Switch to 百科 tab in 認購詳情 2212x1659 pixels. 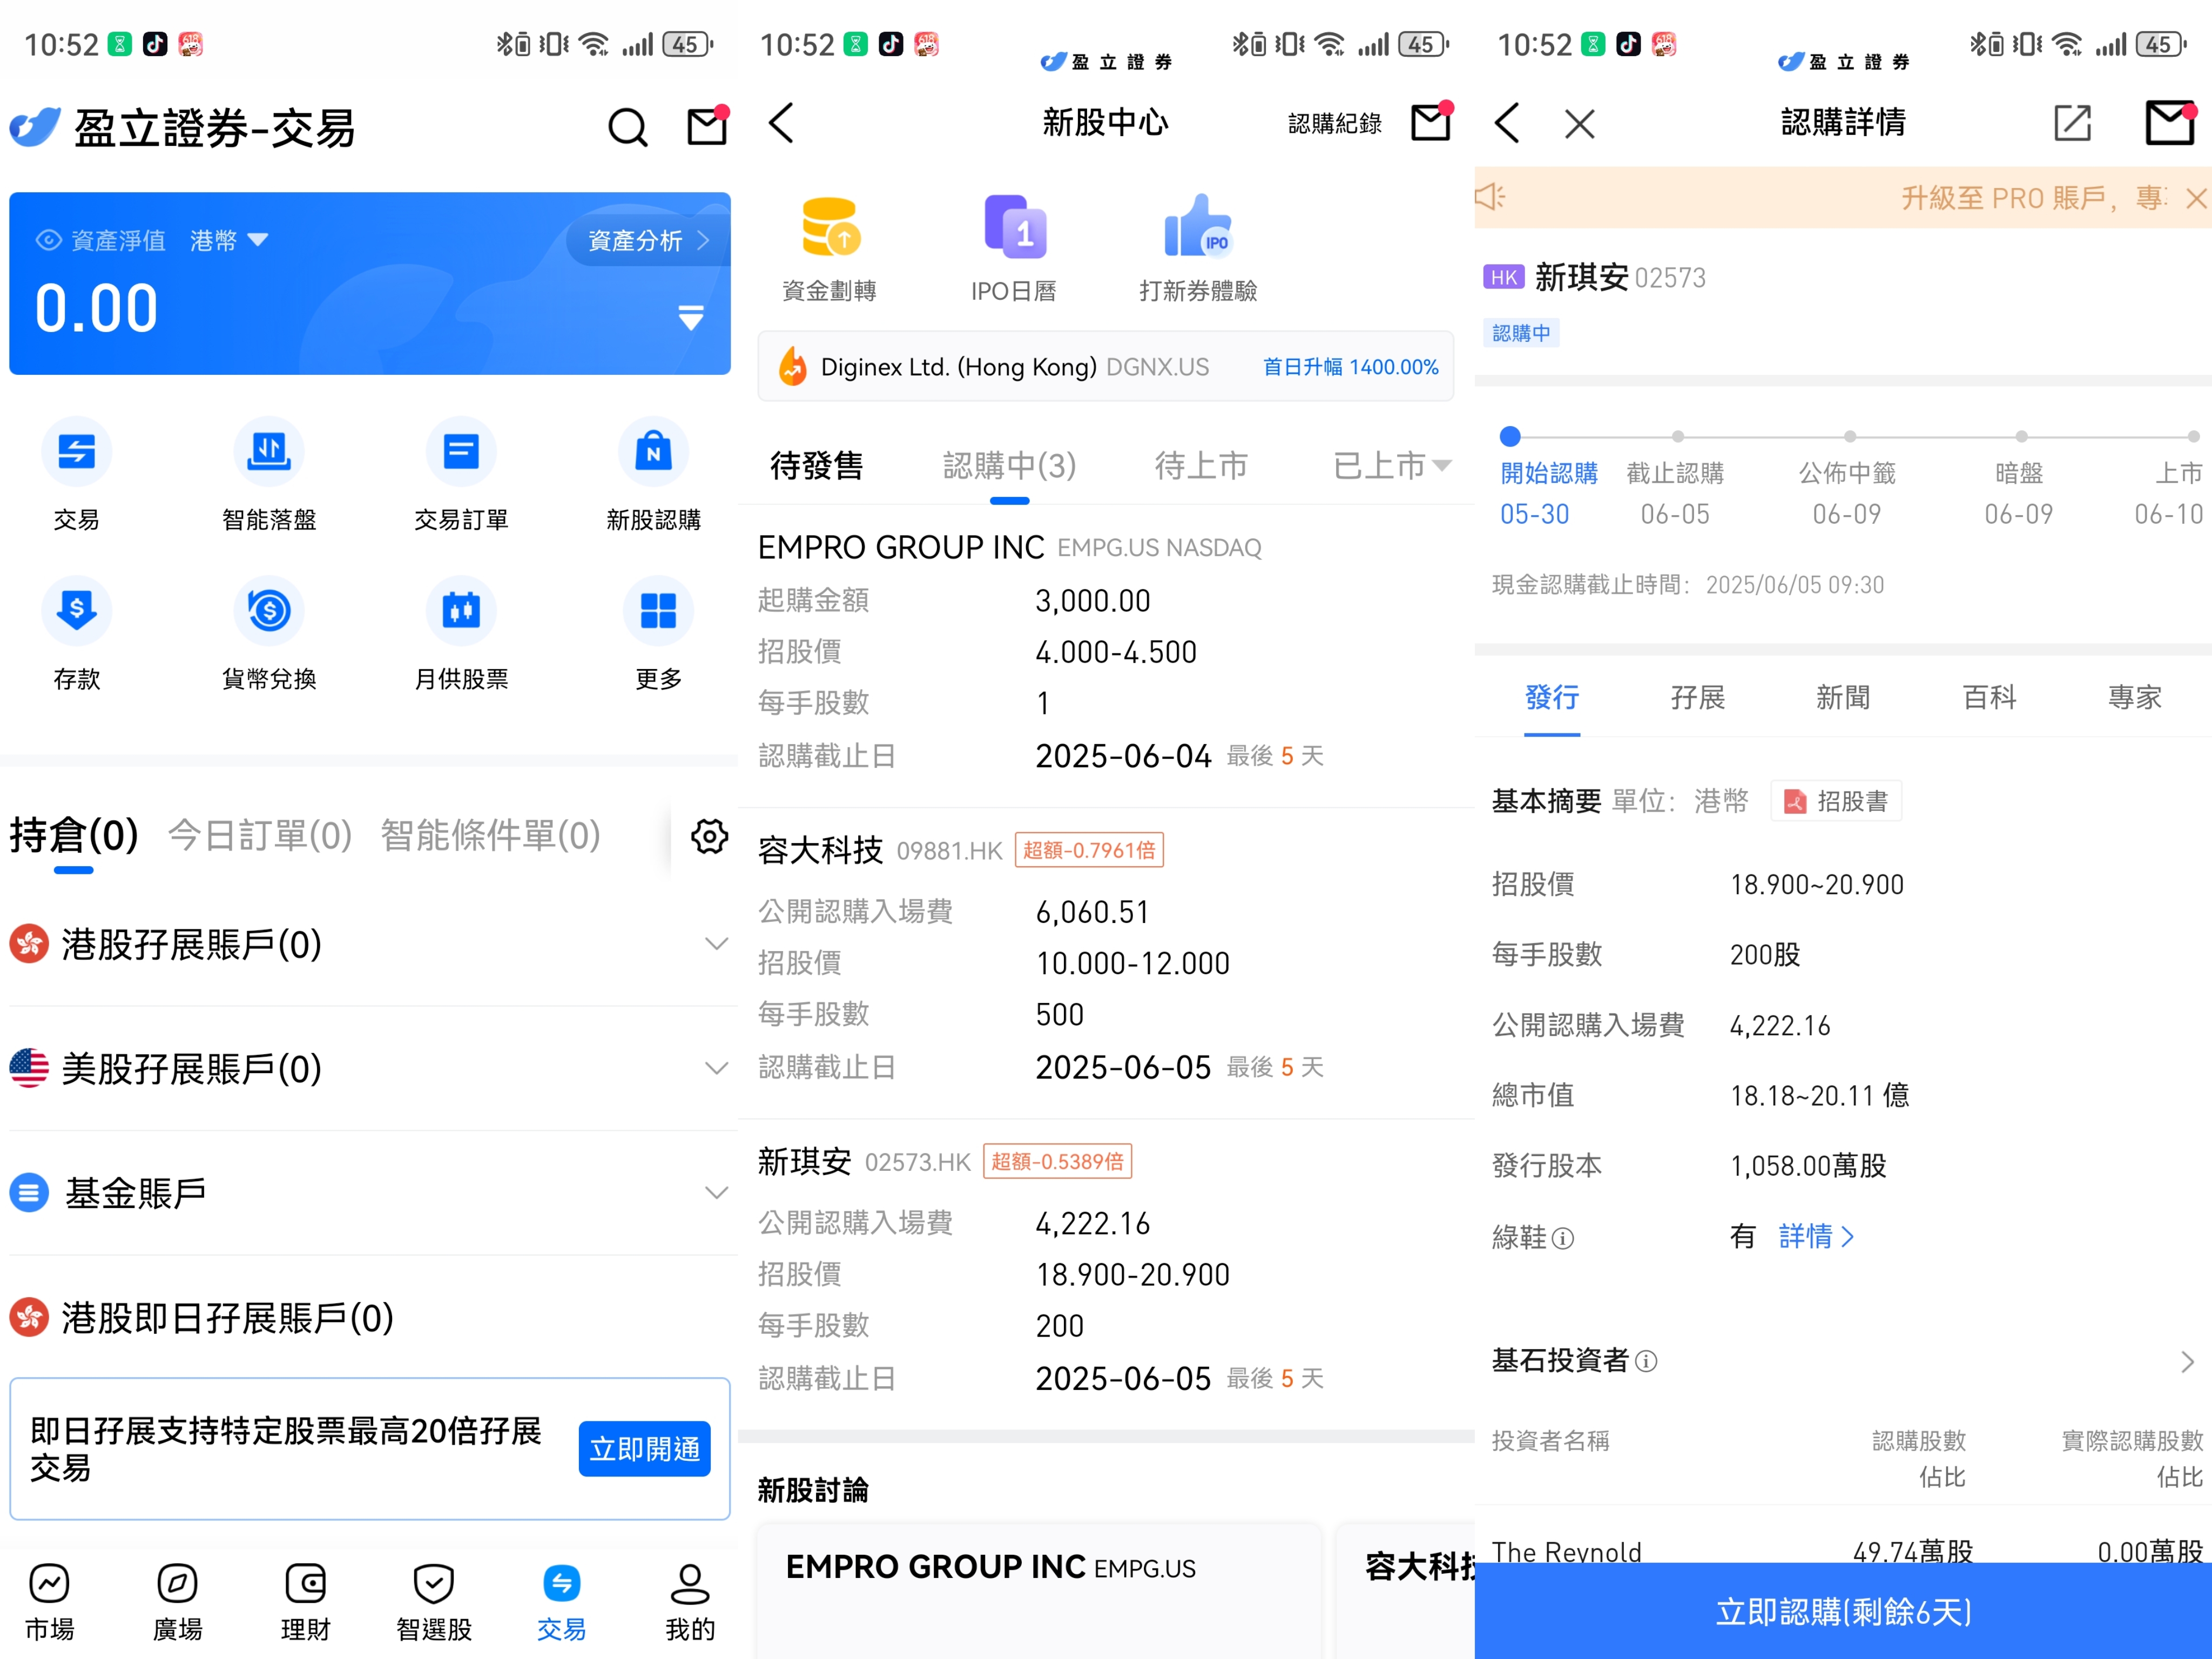1989,698
